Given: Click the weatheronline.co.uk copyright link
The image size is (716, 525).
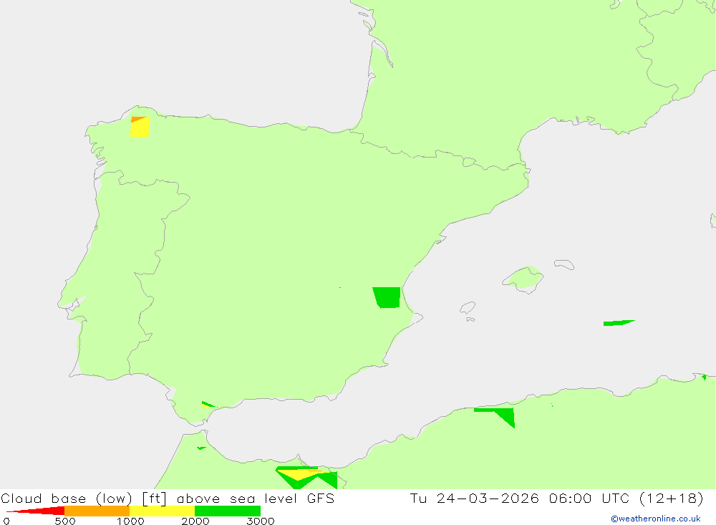Looking at the screenshot, I should pyautogui.click(x=655, y=519).
